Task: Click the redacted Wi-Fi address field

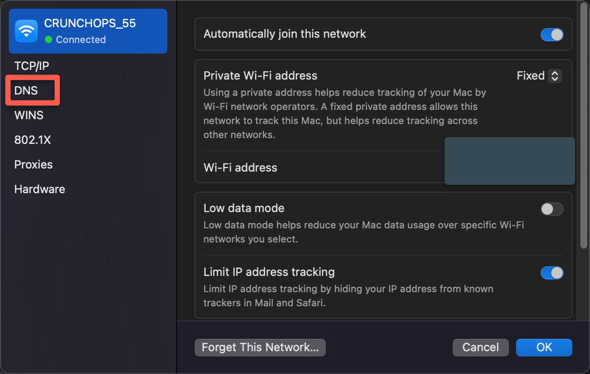Action: (x=509, y=161)
